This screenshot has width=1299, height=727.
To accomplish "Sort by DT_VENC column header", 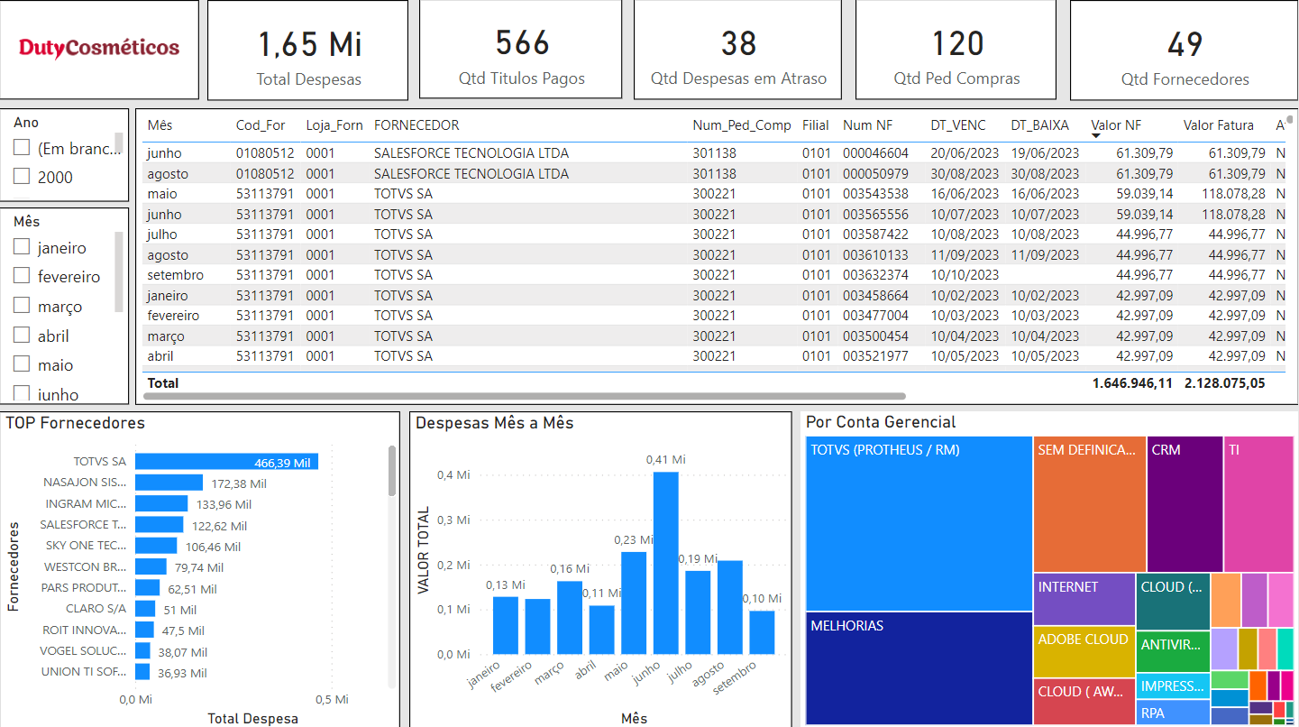I will point(958,125).
